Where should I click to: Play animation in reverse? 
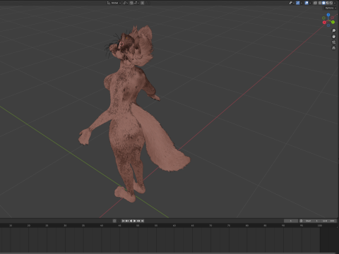pyautogui.click(x=131, y=221)
